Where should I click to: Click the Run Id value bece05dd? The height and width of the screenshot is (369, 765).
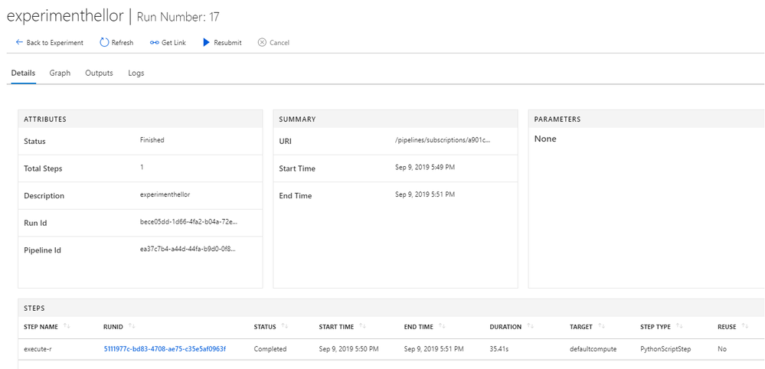pos(189,222)
